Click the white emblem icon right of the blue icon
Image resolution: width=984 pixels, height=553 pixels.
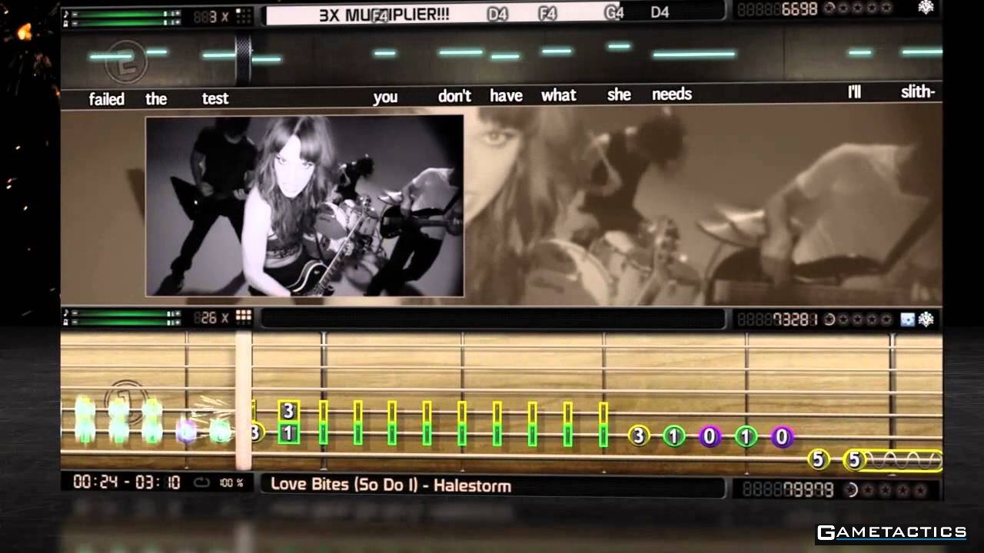point(926,319)
